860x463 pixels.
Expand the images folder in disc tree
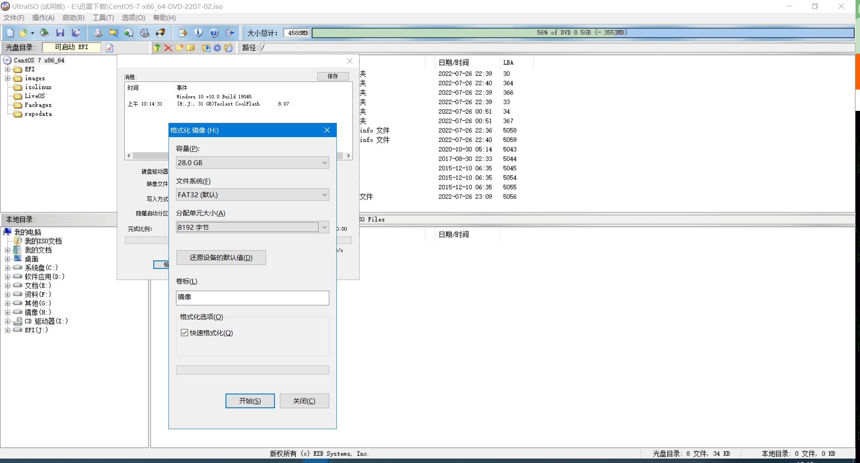pyautogui.click(x=8, y=78)
